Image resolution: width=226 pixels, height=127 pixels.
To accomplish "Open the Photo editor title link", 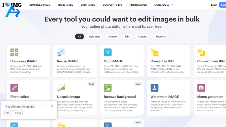I will pos(20,97).
